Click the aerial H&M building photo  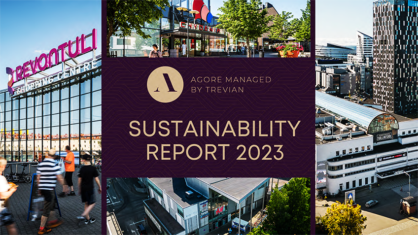[209, 206]
